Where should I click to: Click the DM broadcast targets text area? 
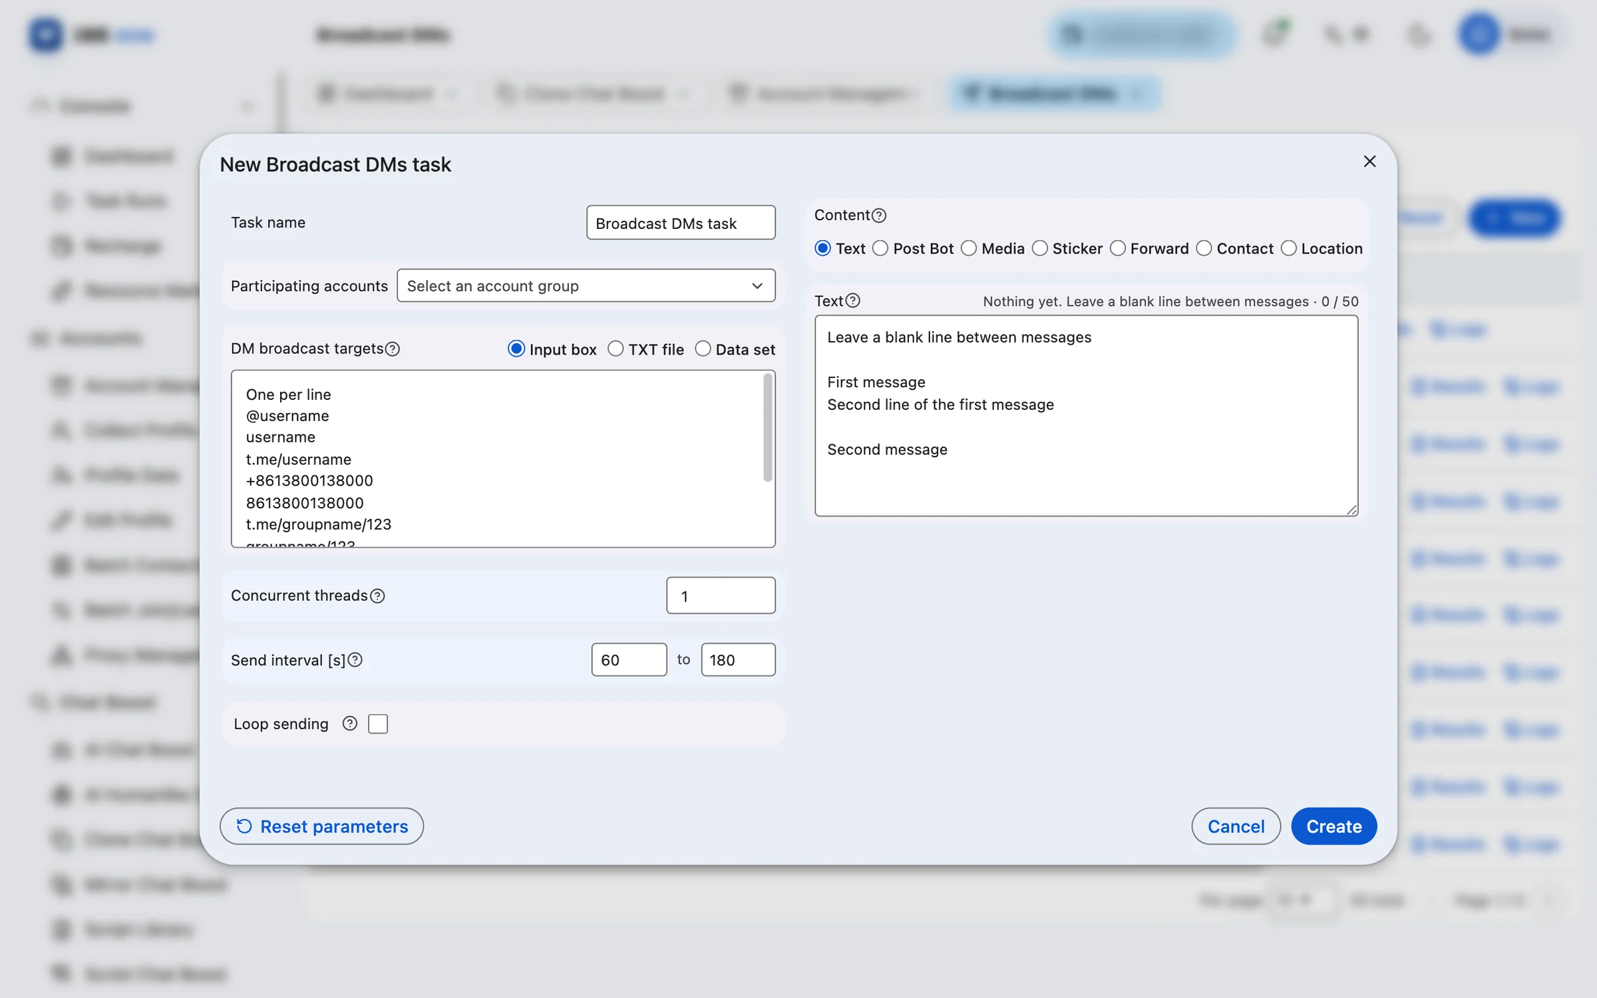click(503, 459)
